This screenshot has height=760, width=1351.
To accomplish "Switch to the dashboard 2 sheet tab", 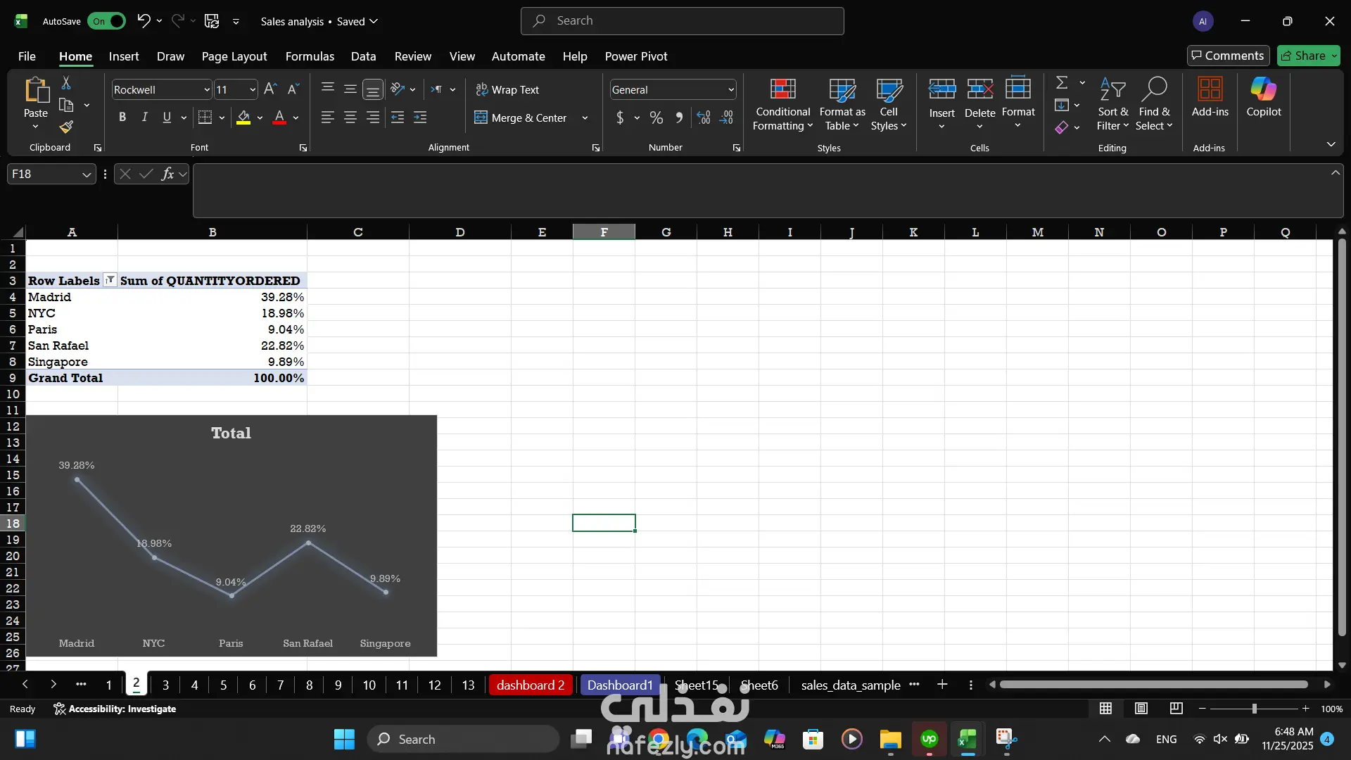I will point(530,685).
